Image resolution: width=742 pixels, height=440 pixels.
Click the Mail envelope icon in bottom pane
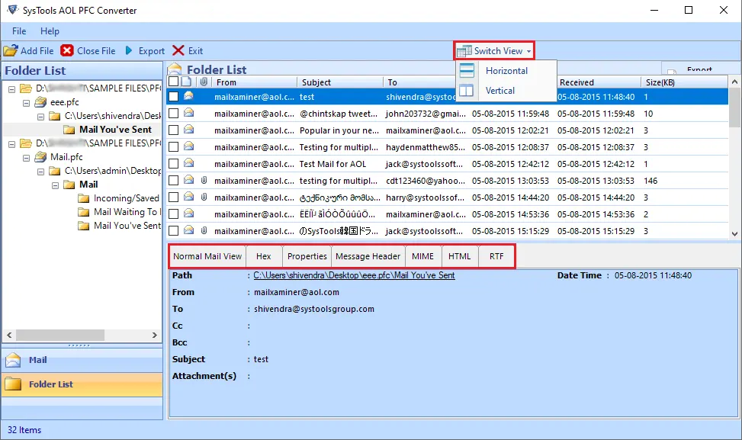tap(13, 360)
